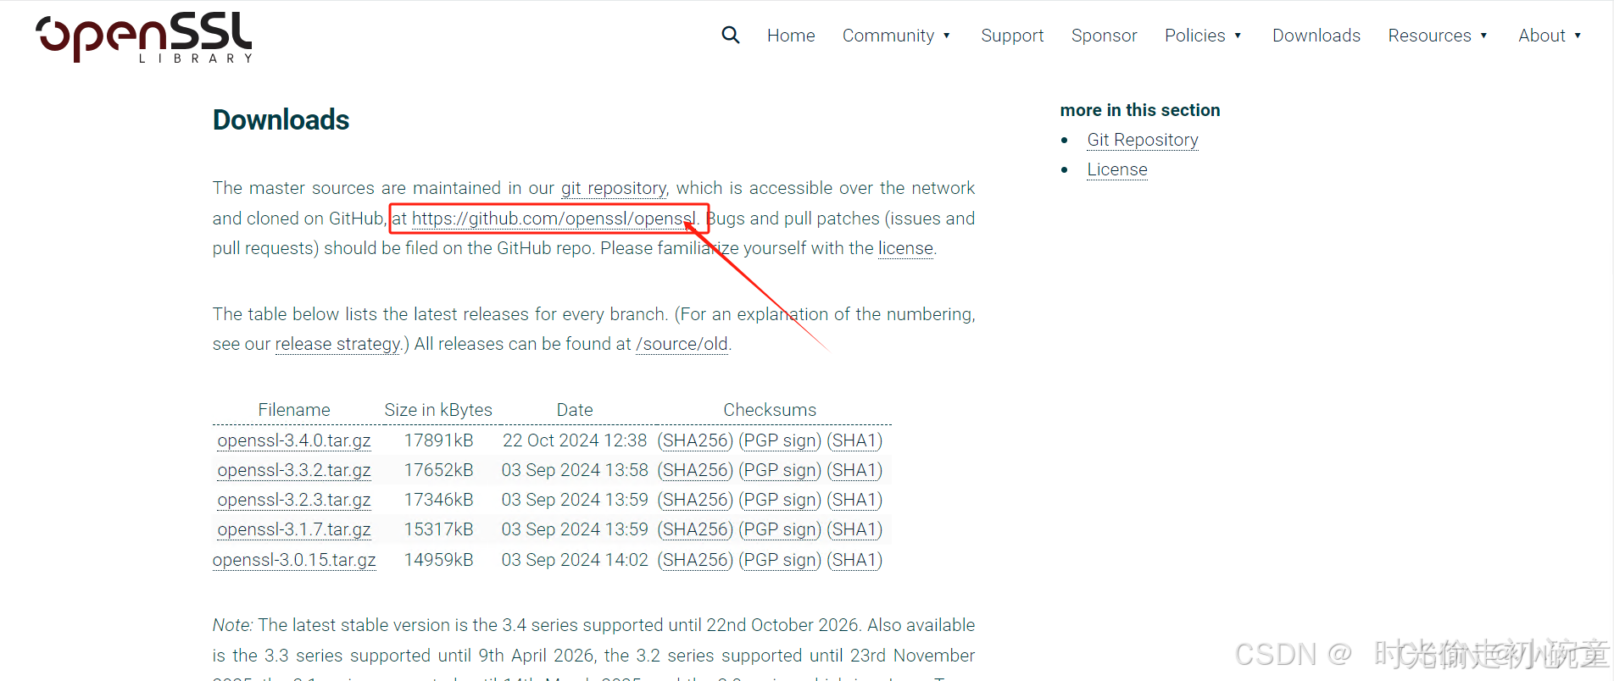This screenshot has height=681, width=1614.
Task: Open PGP sign for openssl-3.0.15
Action: click(780, 560)
